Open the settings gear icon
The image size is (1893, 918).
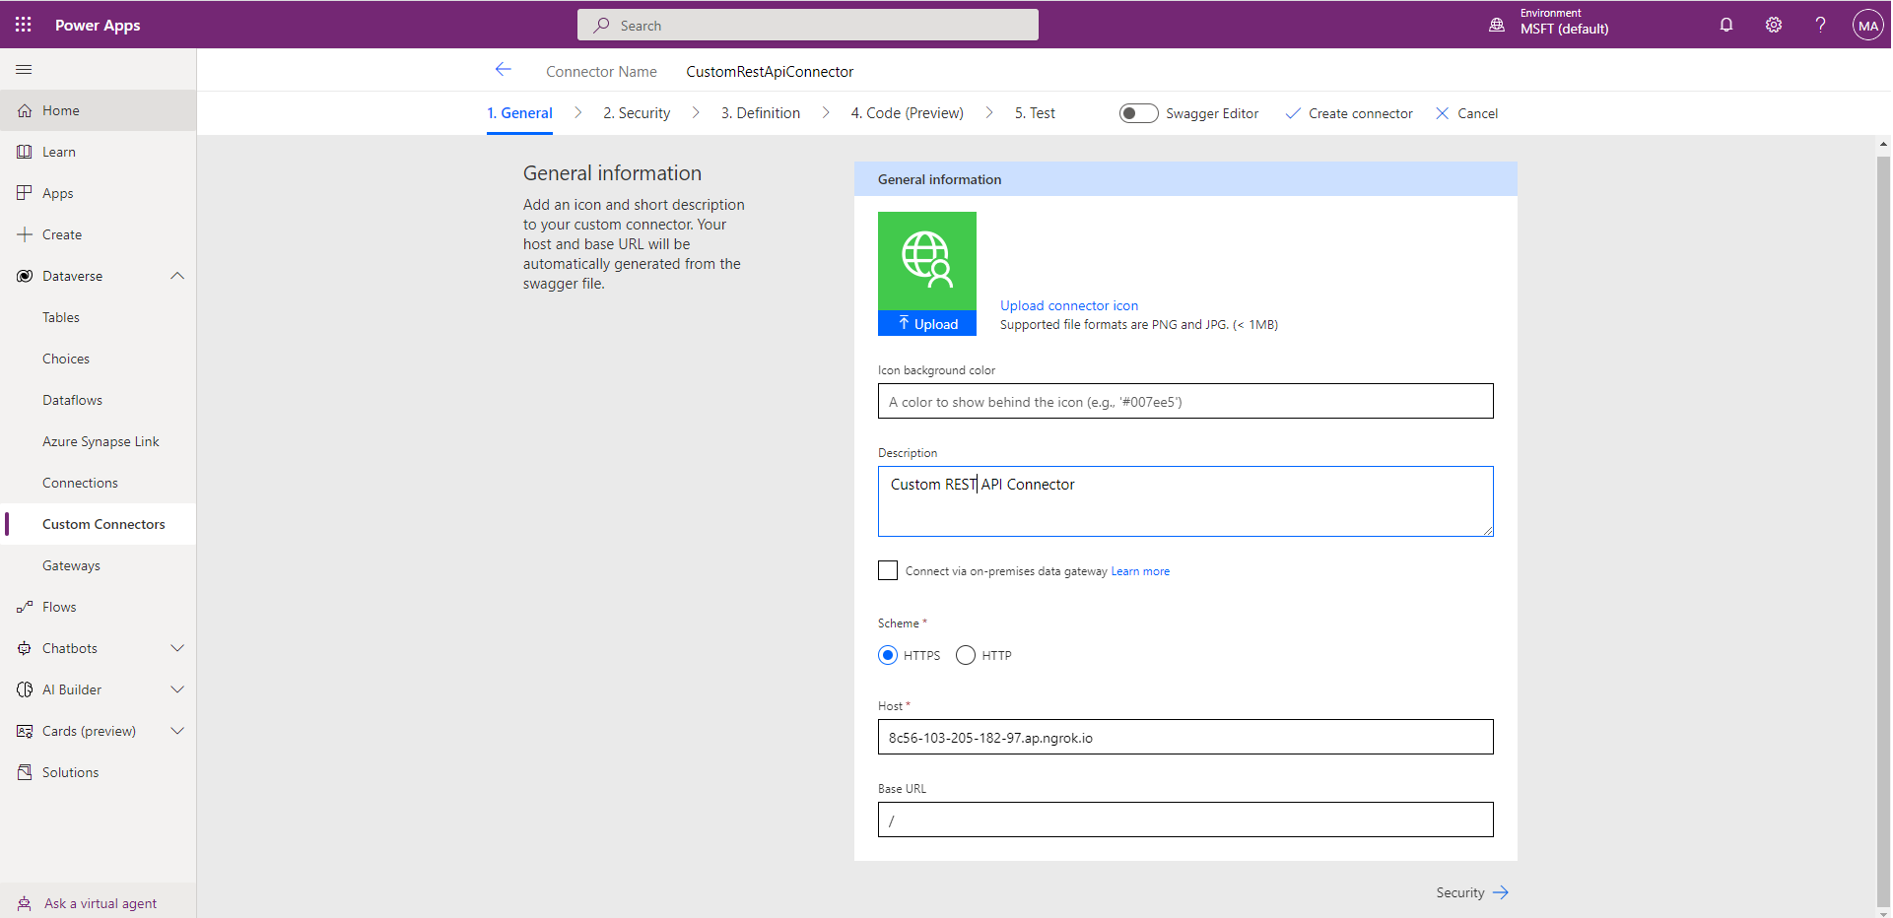(1773, 25)
